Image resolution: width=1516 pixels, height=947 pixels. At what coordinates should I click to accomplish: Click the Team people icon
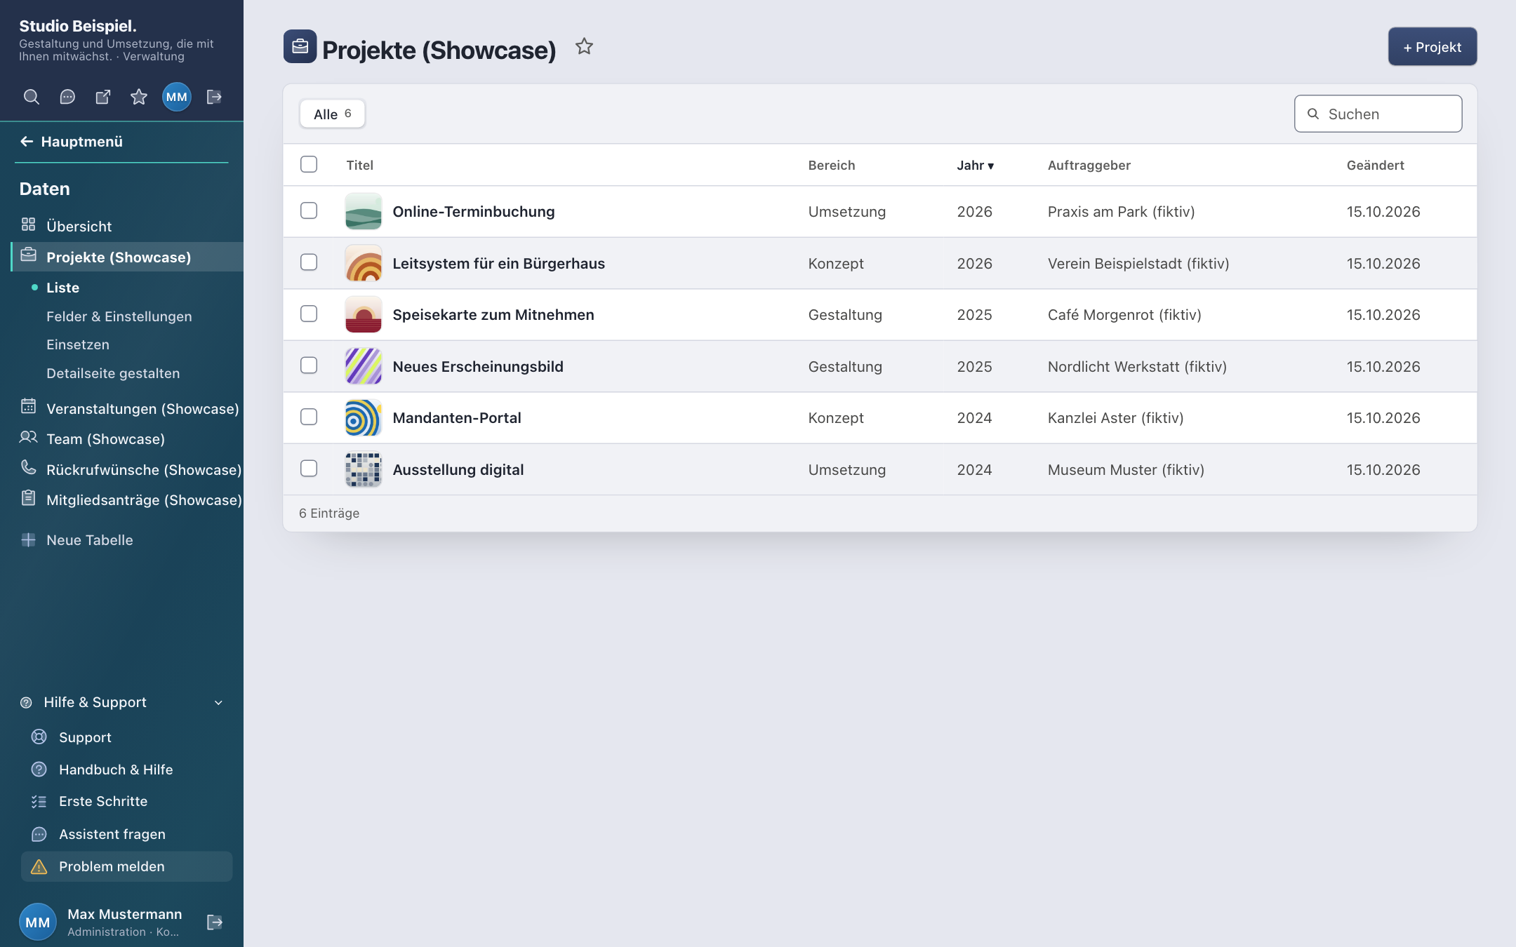click(x=28, y=437)
